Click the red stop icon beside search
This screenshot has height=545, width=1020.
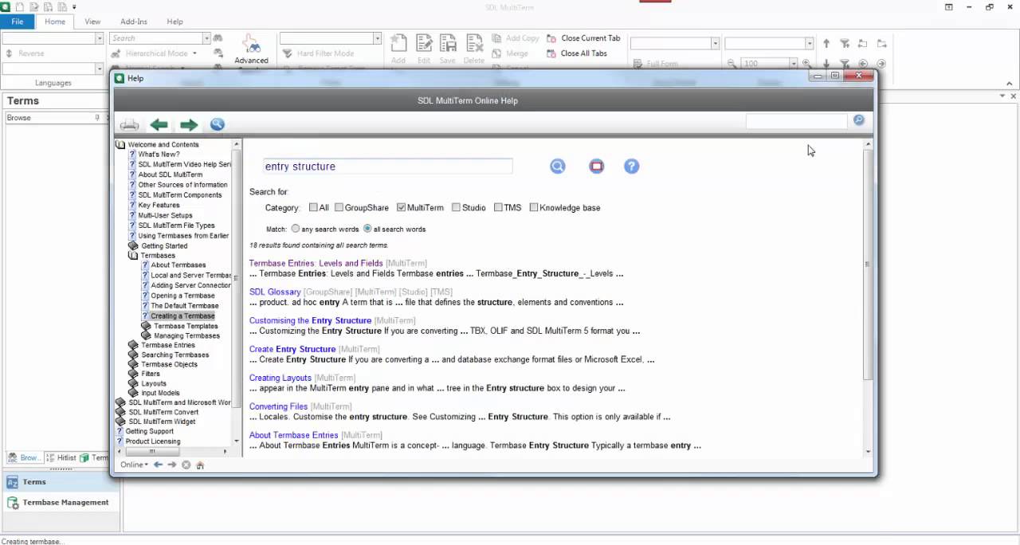click(x=597, y=166)
